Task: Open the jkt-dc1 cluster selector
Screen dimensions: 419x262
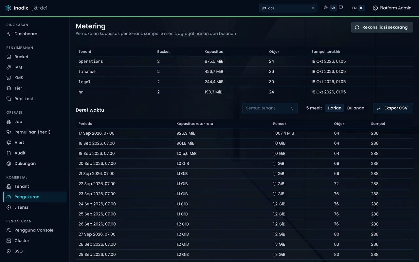Action: (x=288, y=8)
